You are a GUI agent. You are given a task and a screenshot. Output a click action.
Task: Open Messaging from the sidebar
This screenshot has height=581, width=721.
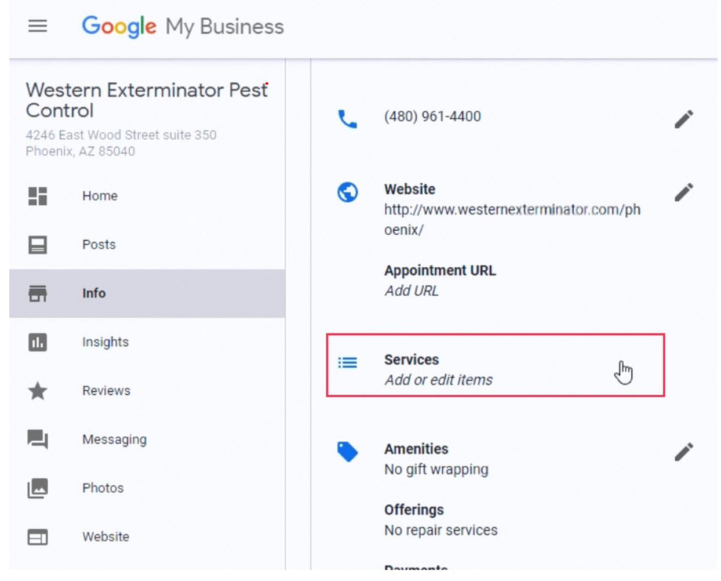[x=147, y=440]
